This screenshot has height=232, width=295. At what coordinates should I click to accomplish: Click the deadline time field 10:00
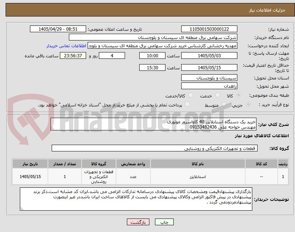[x=152, y=56]
